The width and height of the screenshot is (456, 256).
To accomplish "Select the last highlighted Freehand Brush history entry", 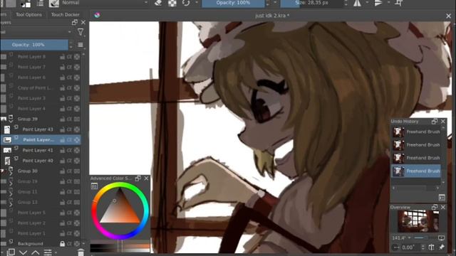I will [x=416, y=171].
